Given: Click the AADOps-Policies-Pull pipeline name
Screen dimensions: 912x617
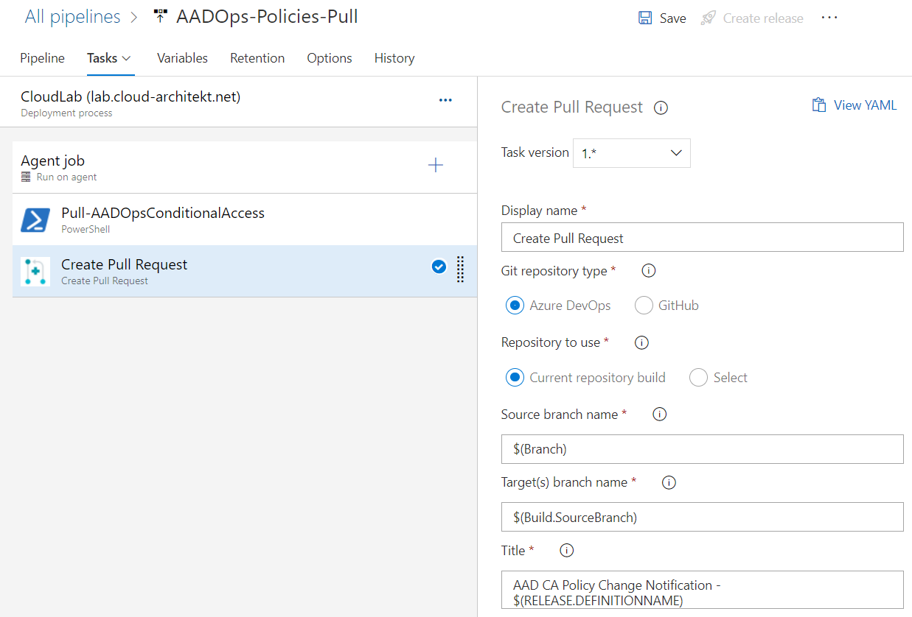Looking at the screenshot, I should (x=267, y=16).
